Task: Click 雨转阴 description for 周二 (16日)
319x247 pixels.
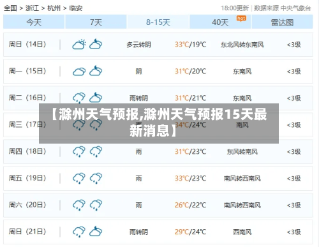Action: (x=138, y=98)
